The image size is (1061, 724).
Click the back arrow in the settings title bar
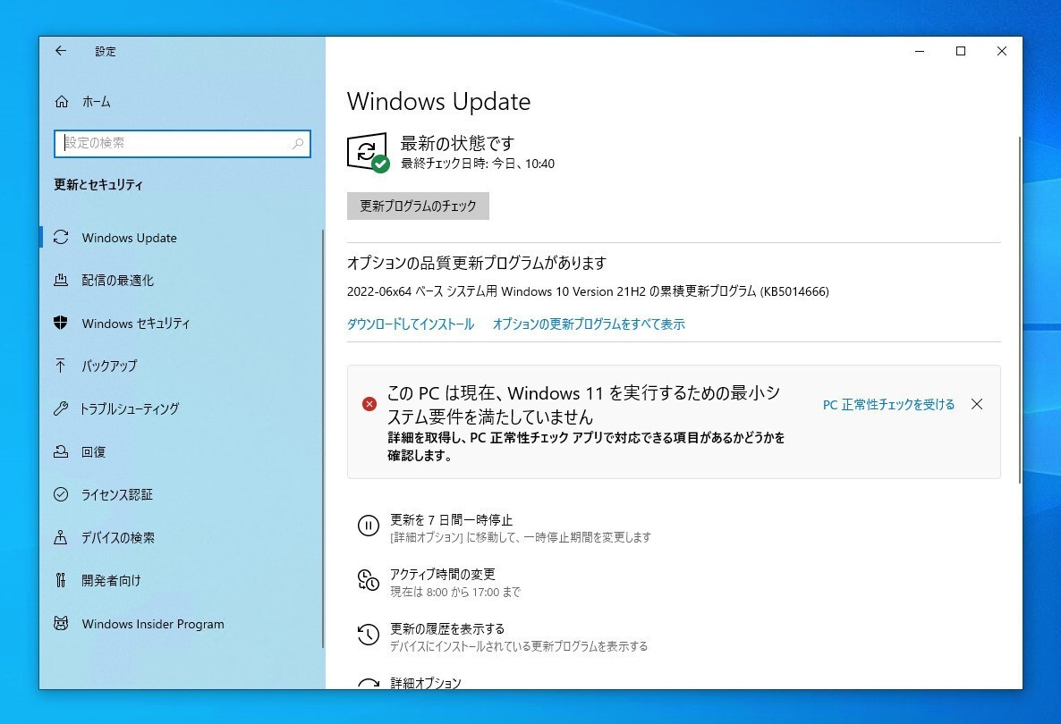click(x=61, y=51)
